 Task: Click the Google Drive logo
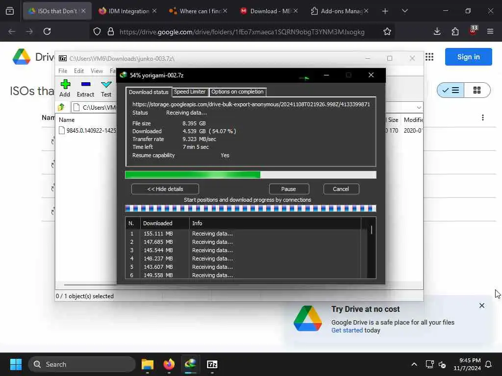point(22,57)
